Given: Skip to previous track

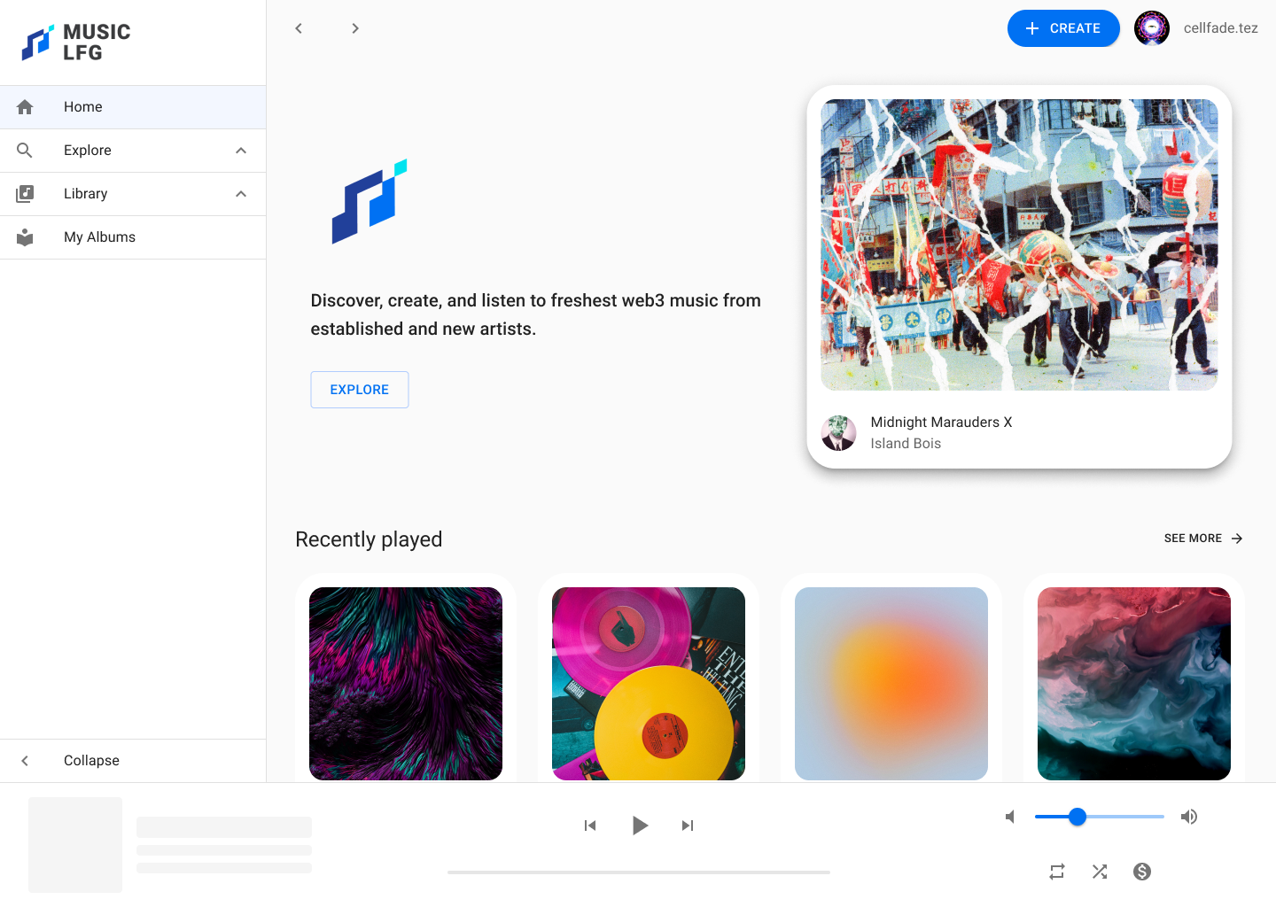Looking at the screenshot, I should click(x=590, y=826).
